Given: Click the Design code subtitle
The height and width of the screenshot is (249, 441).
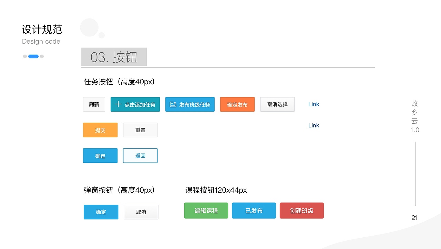Looking at the screenshot, I should click(x=41, y=42).
